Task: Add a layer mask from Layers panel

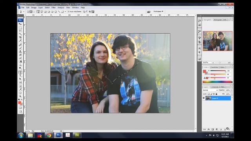Action: (x=213, y=129)
